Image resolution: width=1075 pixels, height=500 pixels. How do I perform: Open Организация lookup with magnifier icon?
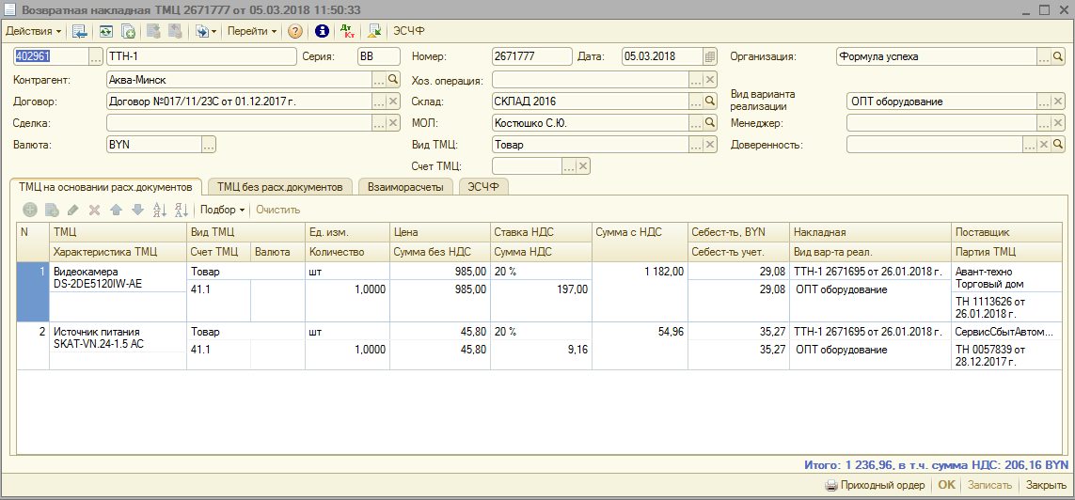1058,56
